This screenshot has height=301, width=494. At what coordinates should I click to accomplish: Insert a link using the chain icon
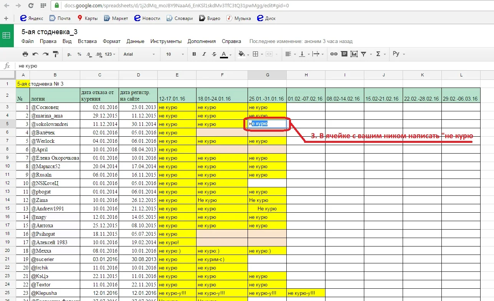[334, 54]
